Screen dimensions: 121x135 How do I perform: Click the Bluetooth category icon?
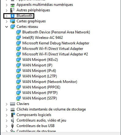(13, 16)
